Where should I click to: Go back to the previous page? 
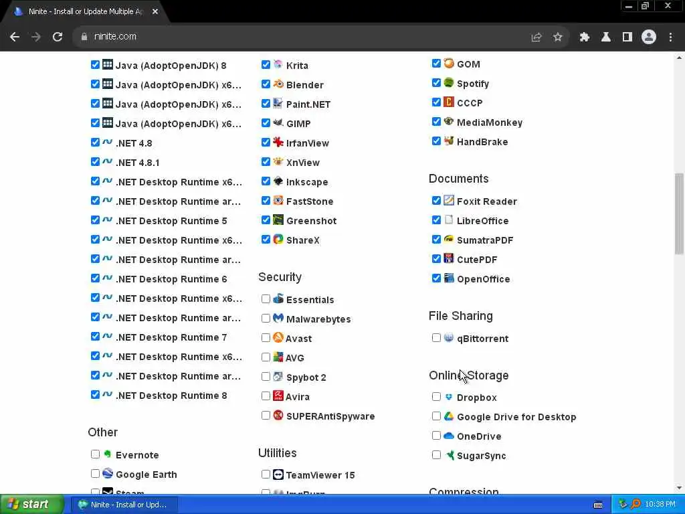[15, 37]
